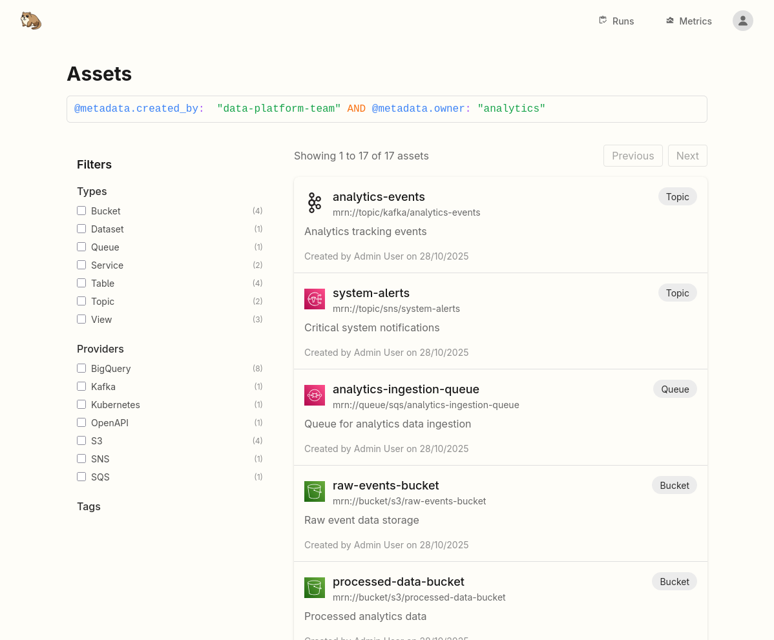
Task: Check the S3 provider filter
Action: (81, 440)
